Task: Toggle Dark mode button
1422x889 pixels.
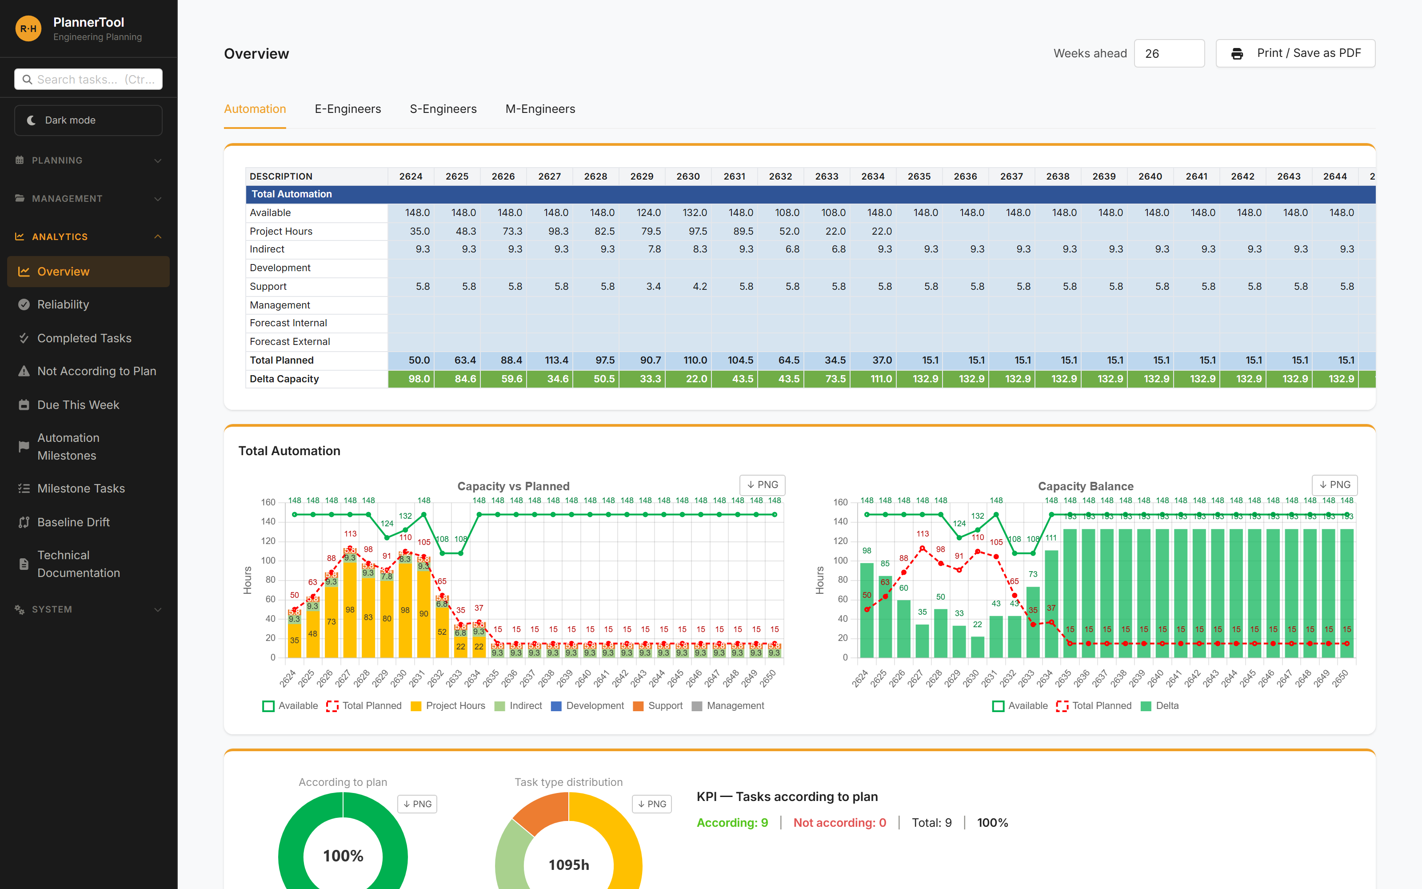Action: pos(88,120)
